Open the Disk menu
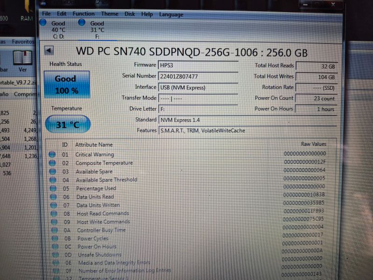 click(x=130, y=14)
